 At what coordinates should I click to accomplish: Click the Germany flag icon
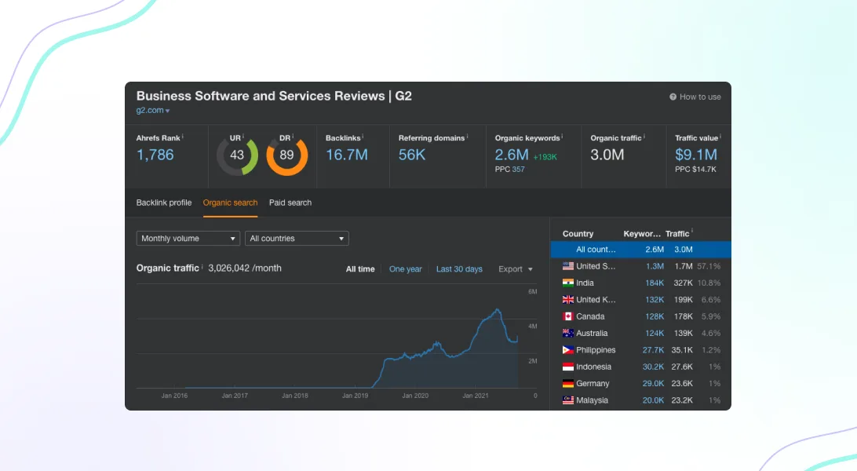[x=568, y=384]
